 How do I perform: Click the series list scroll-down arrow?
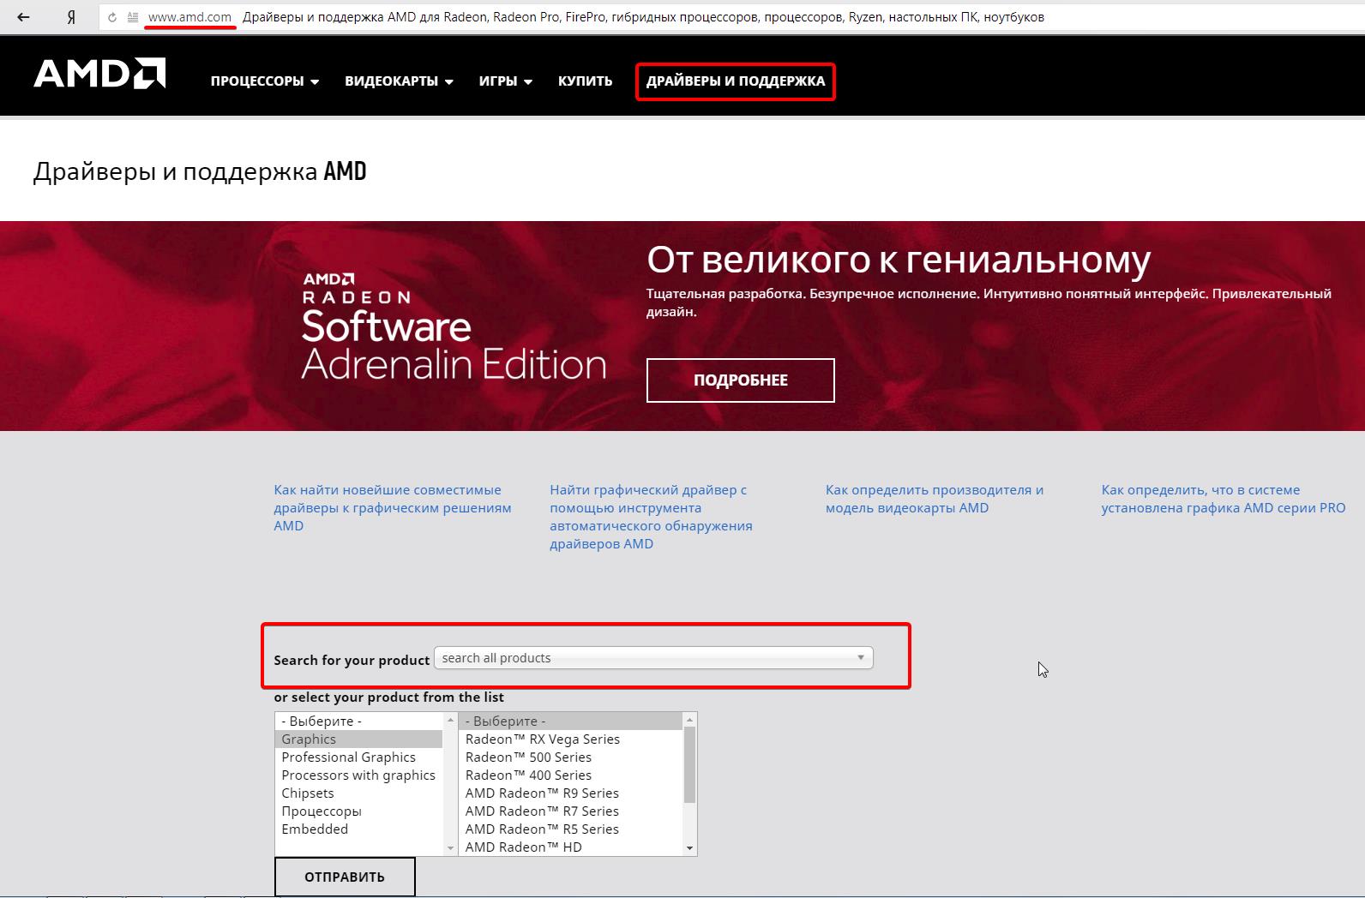point(689,848)
